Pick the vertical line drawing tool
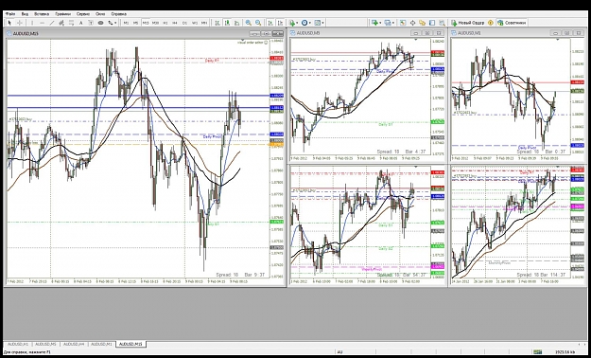This screenshot has width=591, height=358. point(32,23)
